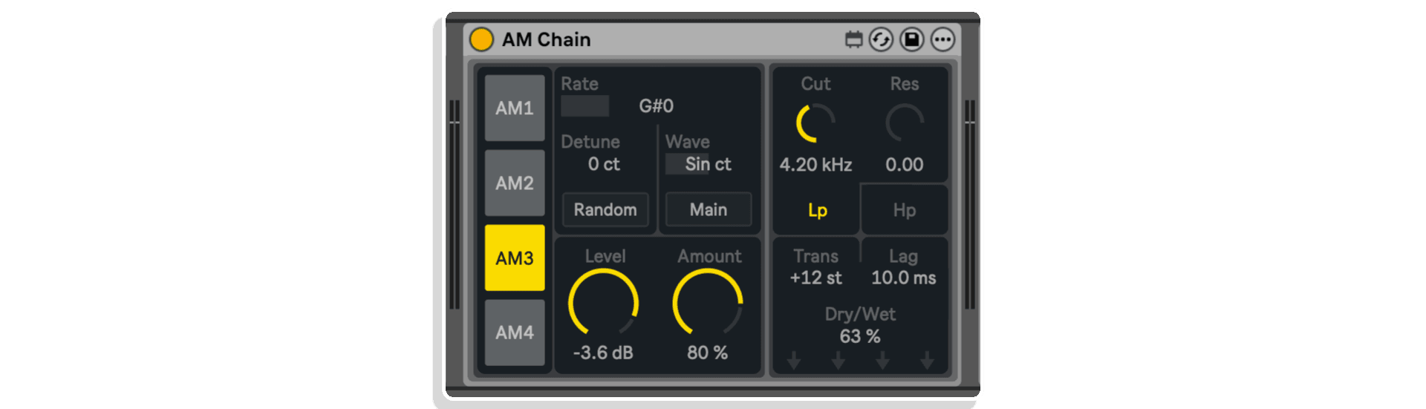The height and width of the screenshot is (409, 1426).
Task: Select the AM4 tab
Action: coord(515,333)
